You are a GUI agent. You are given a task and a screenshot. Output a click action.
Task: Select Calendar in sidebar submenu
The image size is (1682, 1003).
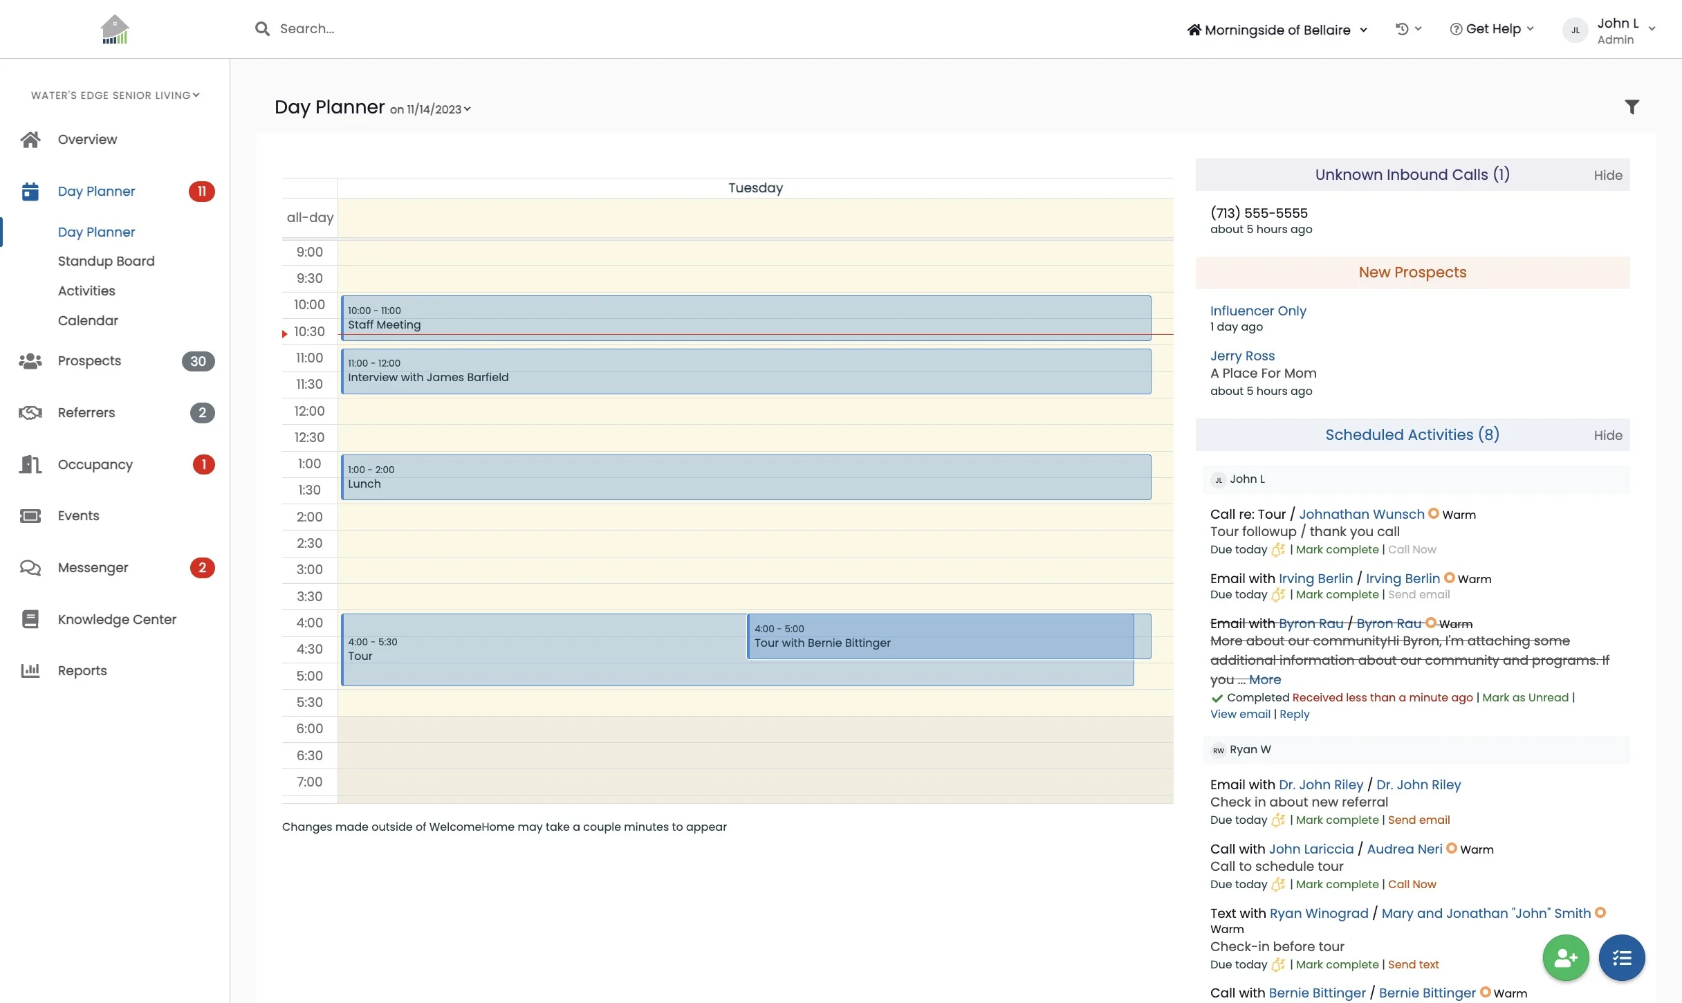tap(88, 321)
